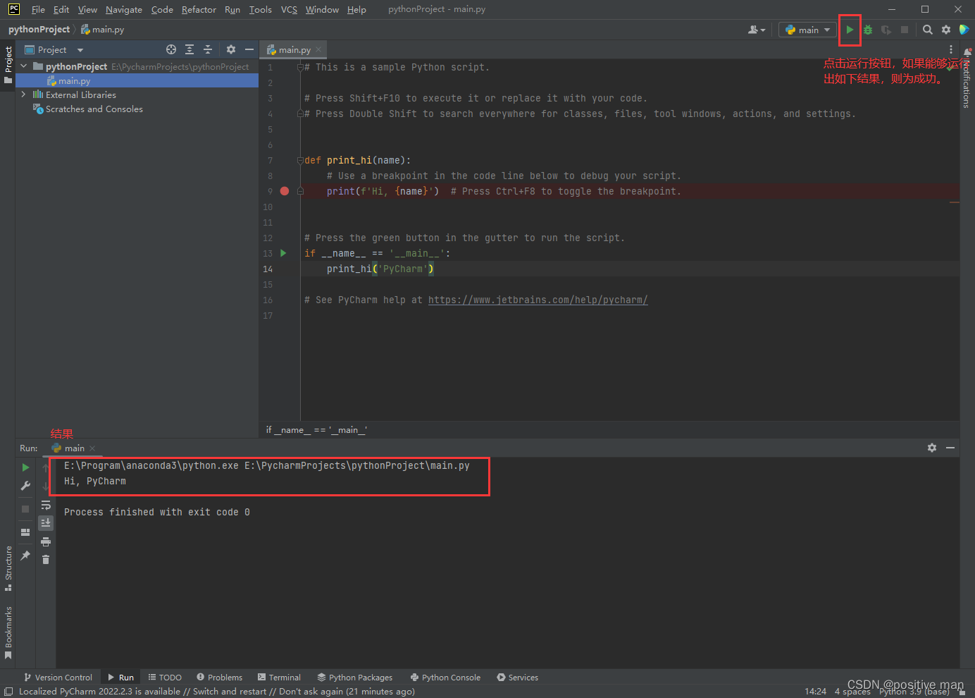This screenshot has width=975, height=698.
Task: Click JetBrains Toolbox icon at top right
Action: [964, 30]
